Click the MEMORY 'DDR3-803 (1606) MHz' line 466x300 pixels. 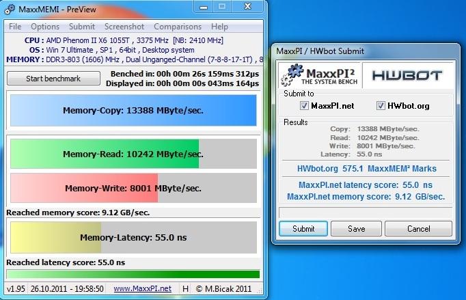135,59
